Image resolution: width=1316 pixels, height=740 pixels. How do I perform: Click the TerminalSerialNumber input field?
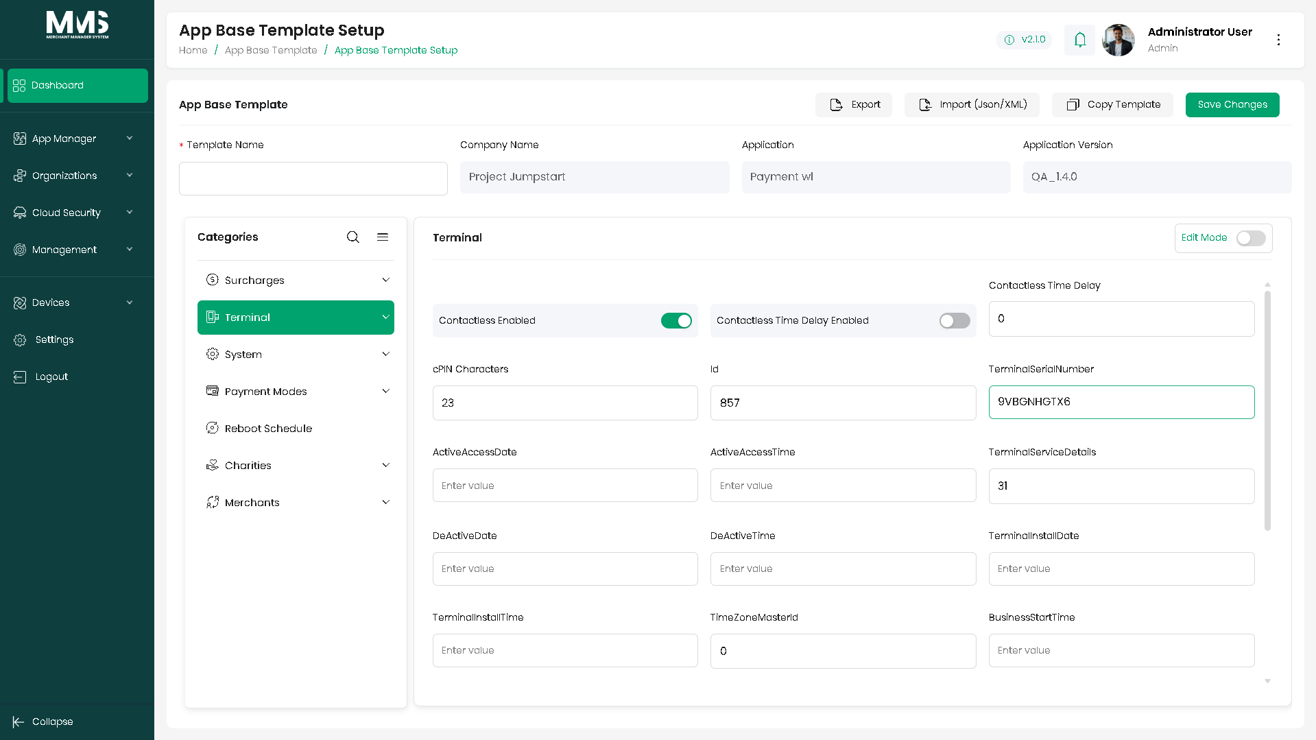pos(1121,402)
